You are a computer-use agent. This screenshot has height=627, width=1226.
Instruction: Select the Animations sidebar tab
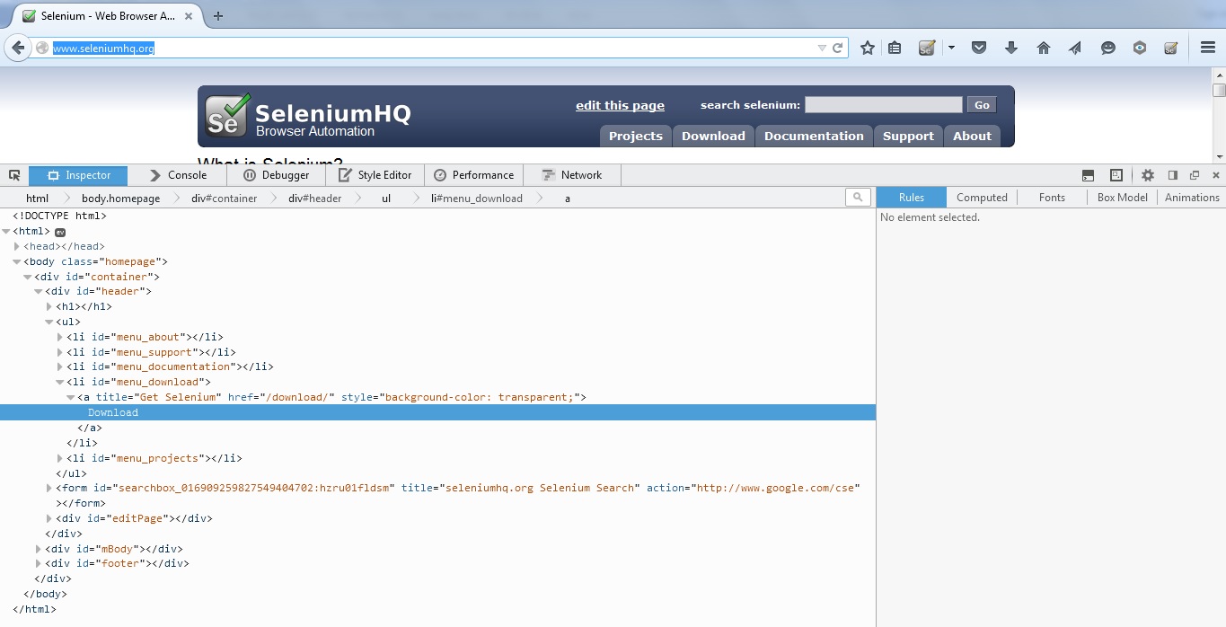1192,198
